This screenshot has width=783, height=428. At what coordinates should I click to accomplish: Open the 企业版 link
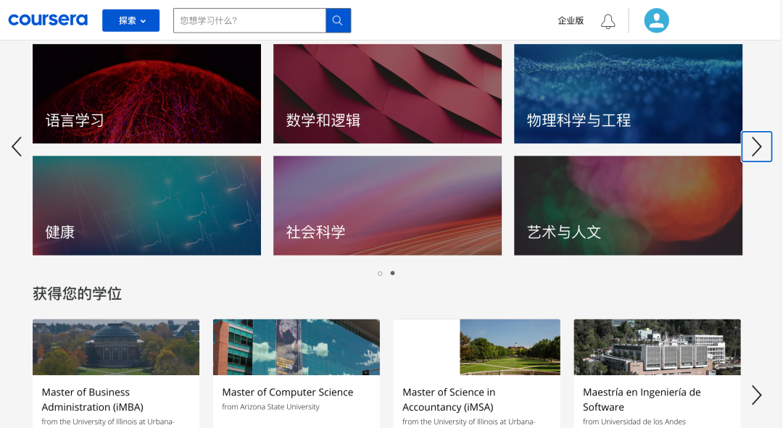(571, 20)
